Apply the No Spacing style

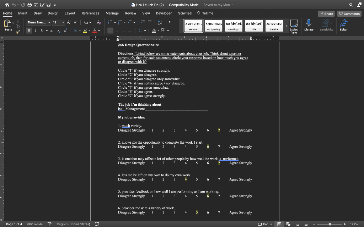click(214, 26)
